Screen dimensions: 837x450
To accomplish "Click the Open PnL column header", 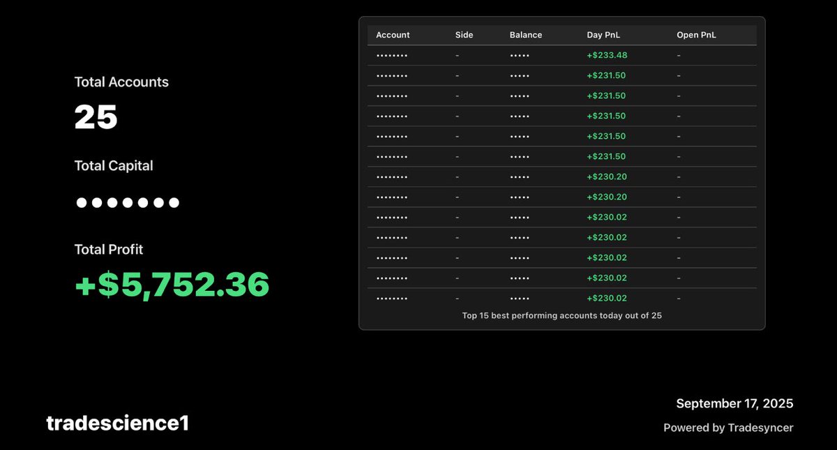I will click(x=696, y=35).
